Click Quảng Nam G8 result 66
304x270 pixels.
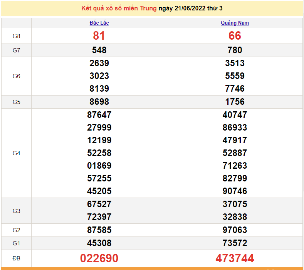pos(235,36)
